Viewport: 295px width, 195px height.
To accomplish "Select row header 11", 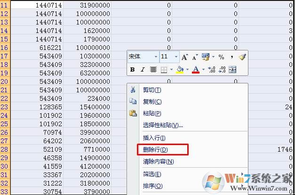I will coord(5,5).
